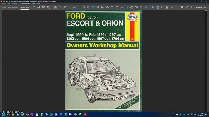Expand the right tools pane arrow
Screen dimensions: 209x117
(x=208, y=61)
